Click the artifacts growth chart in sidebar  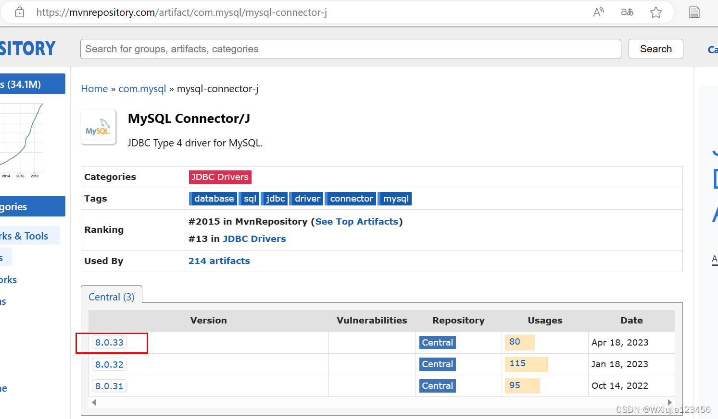click(22, 140)
